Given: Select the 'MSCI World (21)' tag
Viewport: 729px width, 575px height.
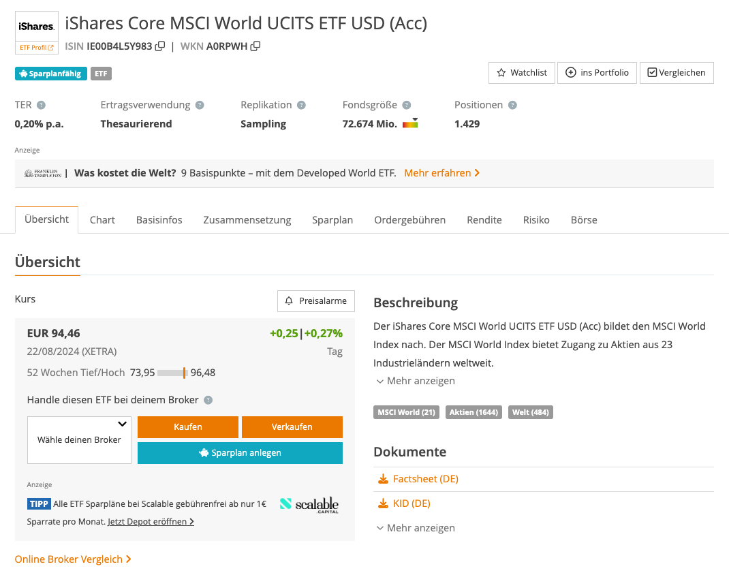Looking at the screenshot, I should pos(406,412).
